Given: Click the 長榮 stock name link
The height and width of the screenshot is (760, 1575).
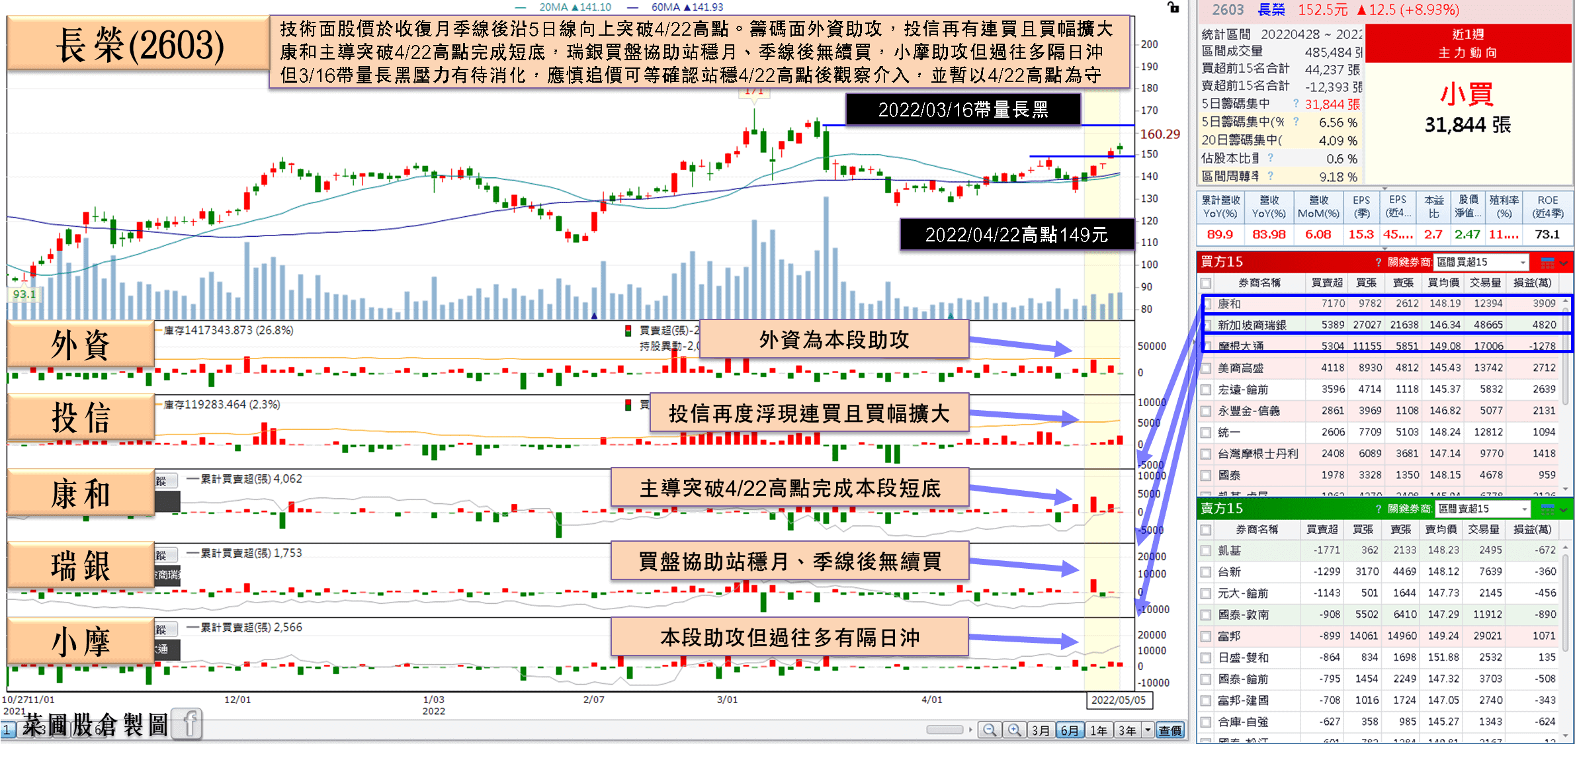Looking at the screenshot, I should click(1271, 10).
